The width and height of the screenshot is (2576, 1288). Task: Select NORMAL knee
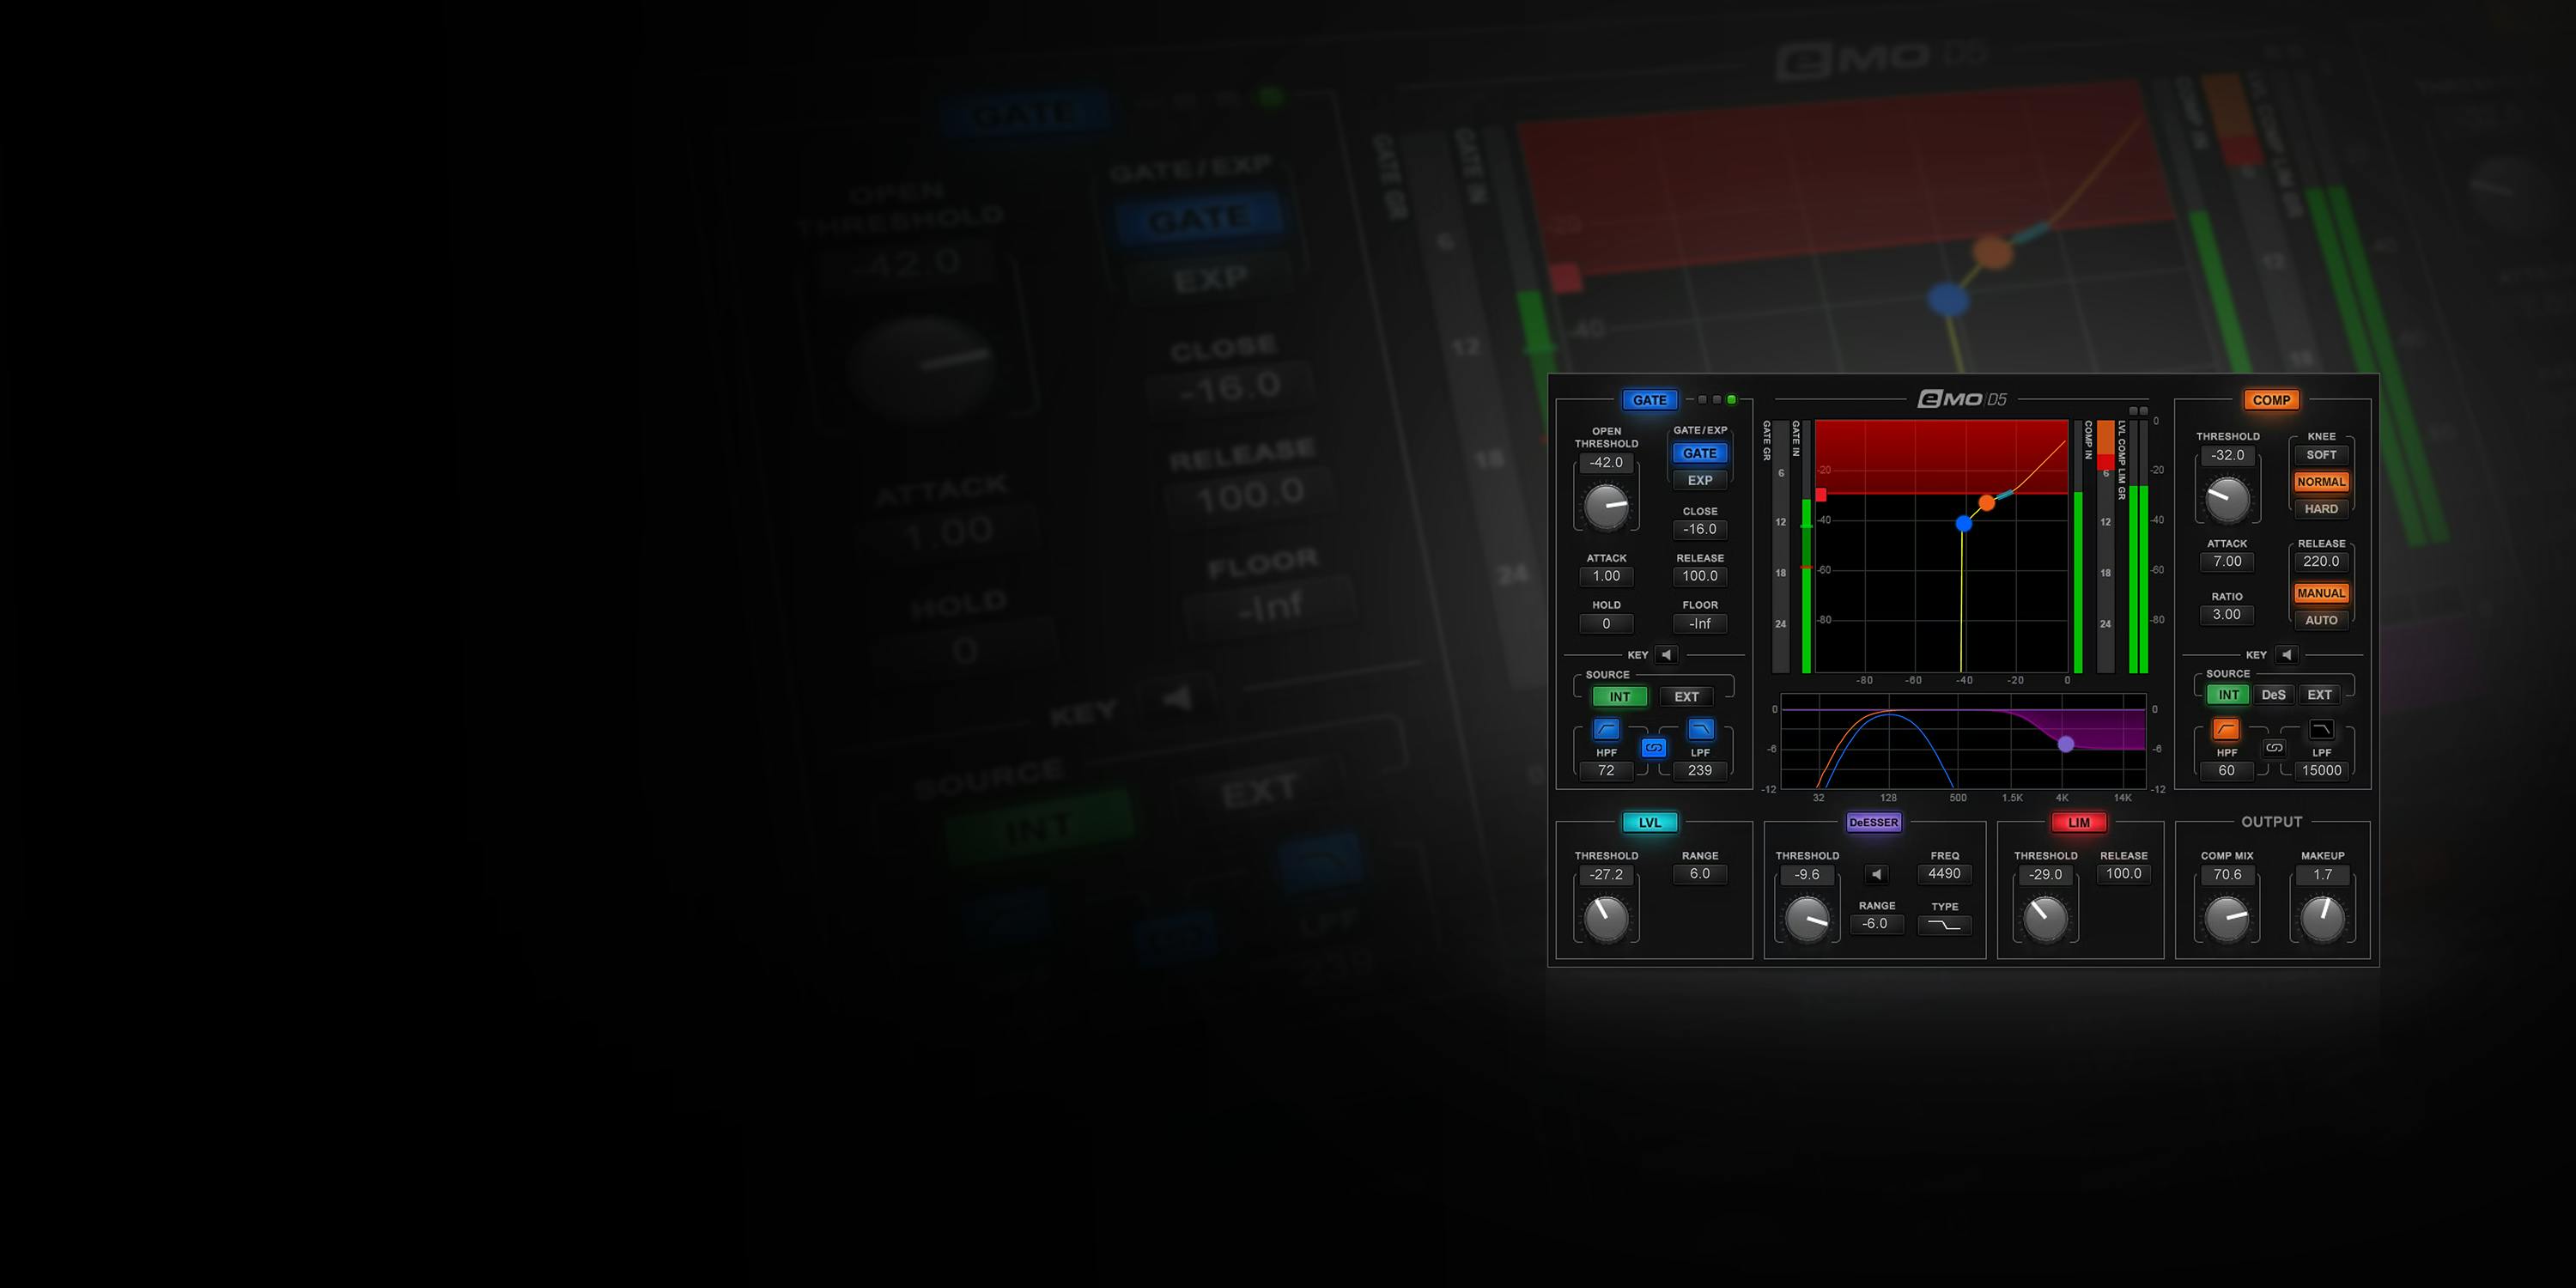click(2321, 482)
